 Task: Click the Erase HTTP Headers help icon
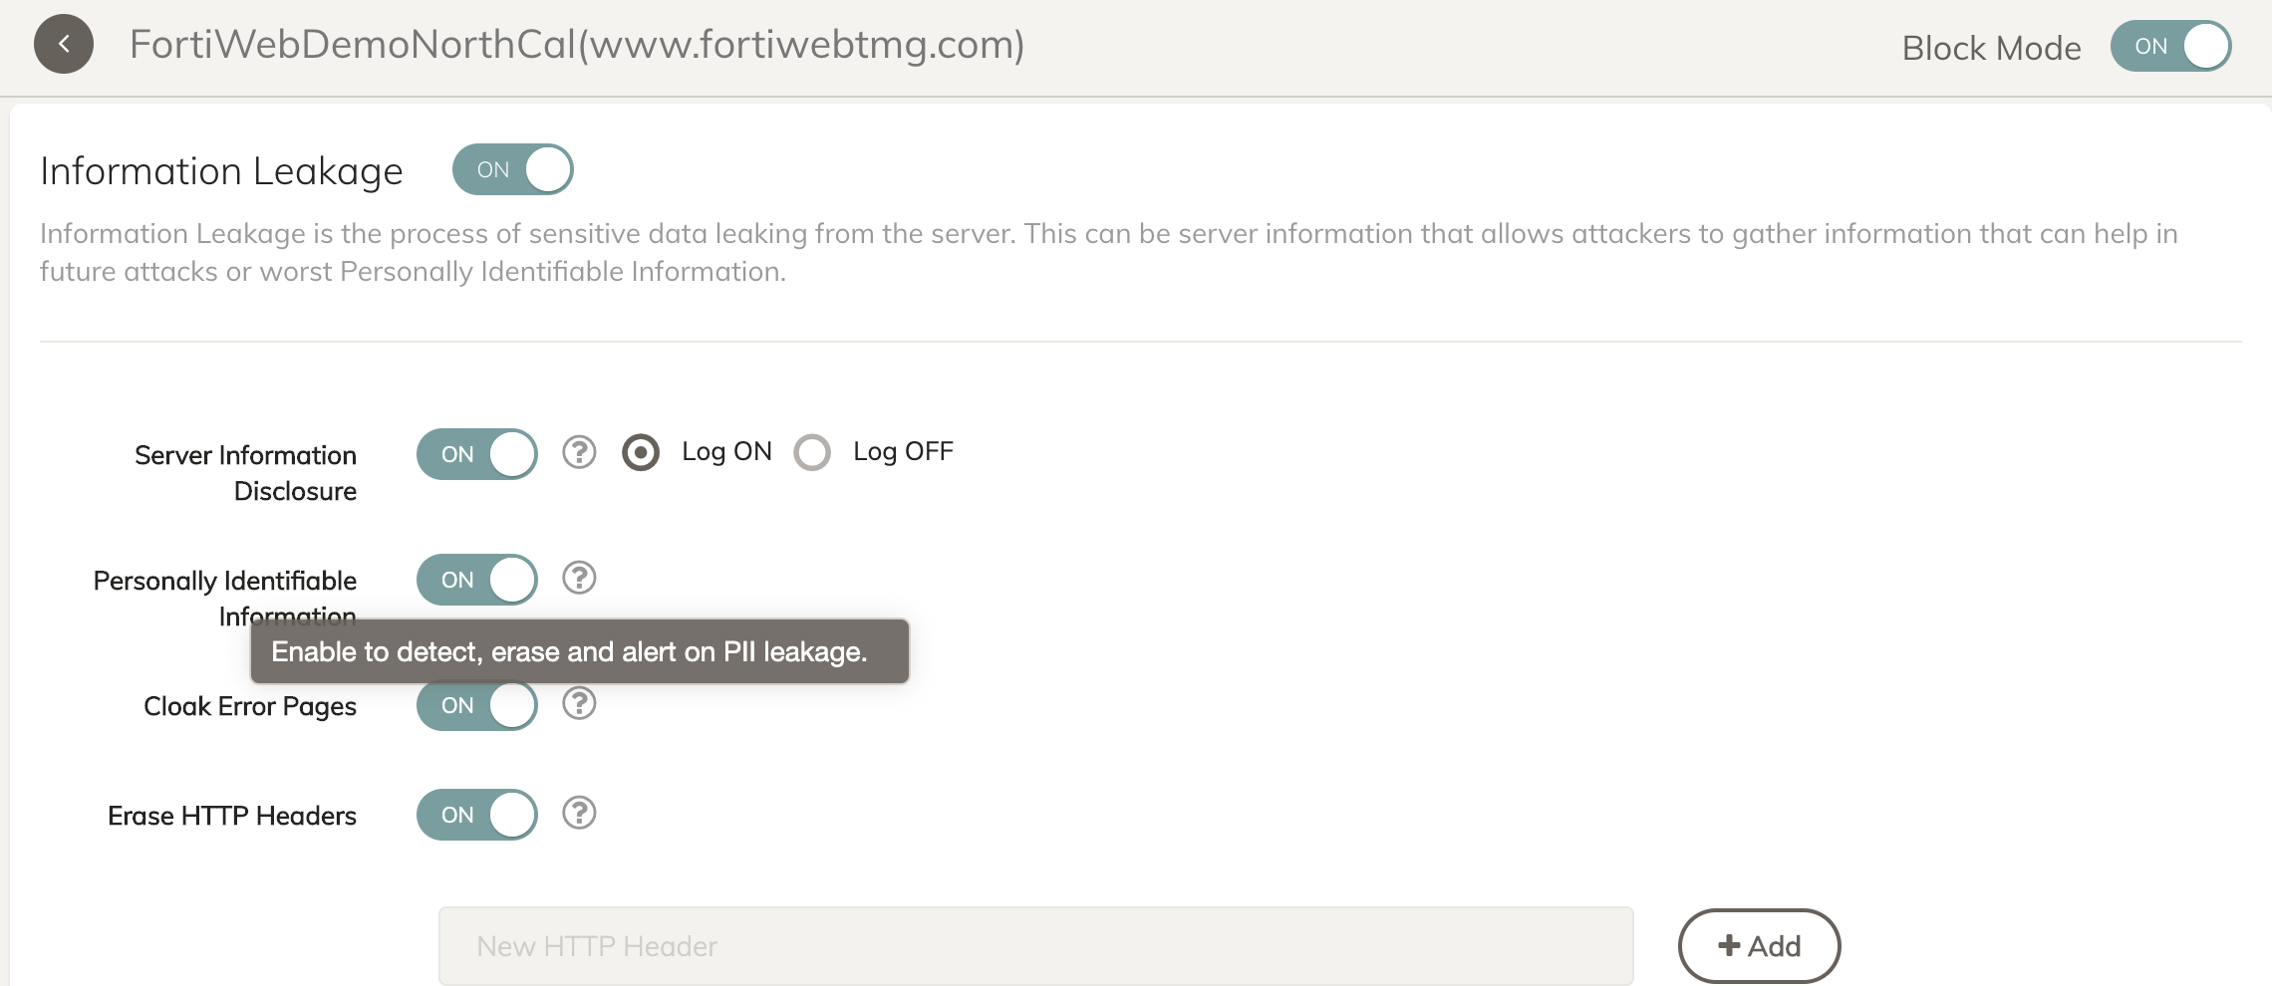(x=579, y=813)
